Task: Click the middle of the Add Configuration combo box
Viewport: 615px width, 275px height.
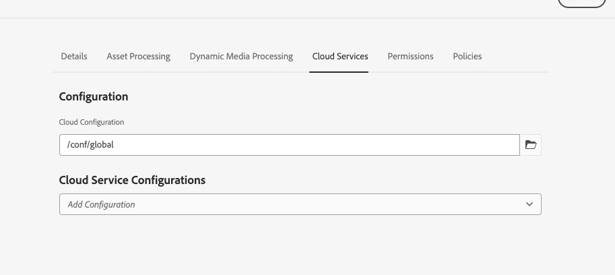Action: click(300, 204)
